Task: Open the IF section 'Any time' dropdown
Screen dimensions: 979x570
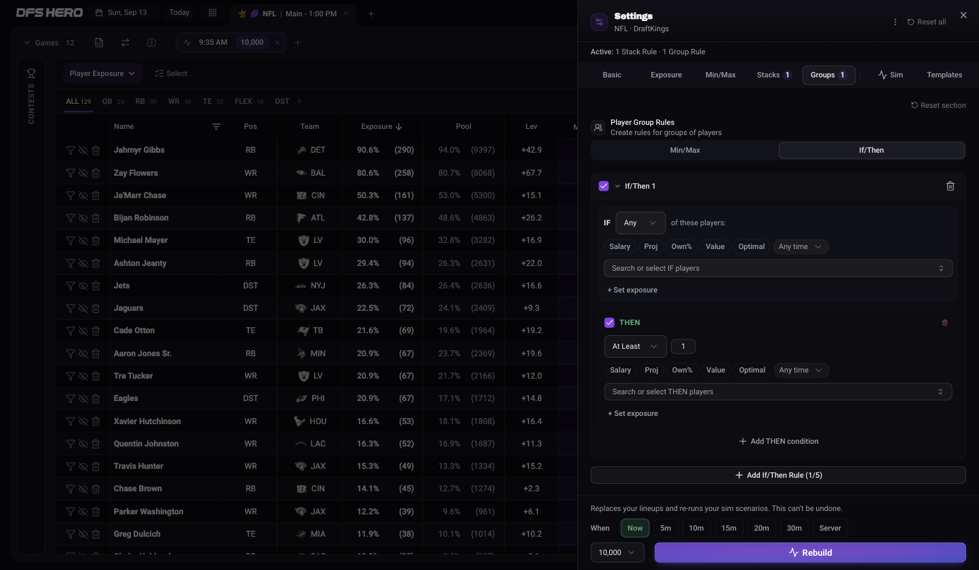Action: point(801,247)
